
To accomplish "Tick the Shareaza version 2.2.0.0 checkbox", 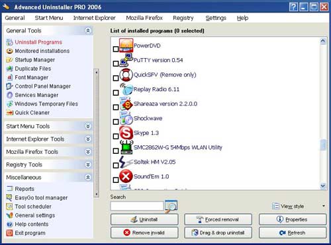I will (x=116, y=107).
